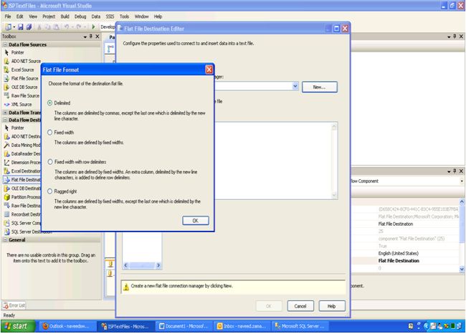The image size is (466, 334).
Task: Choose Fixed width with row delimiters
Action: point(50,162)
